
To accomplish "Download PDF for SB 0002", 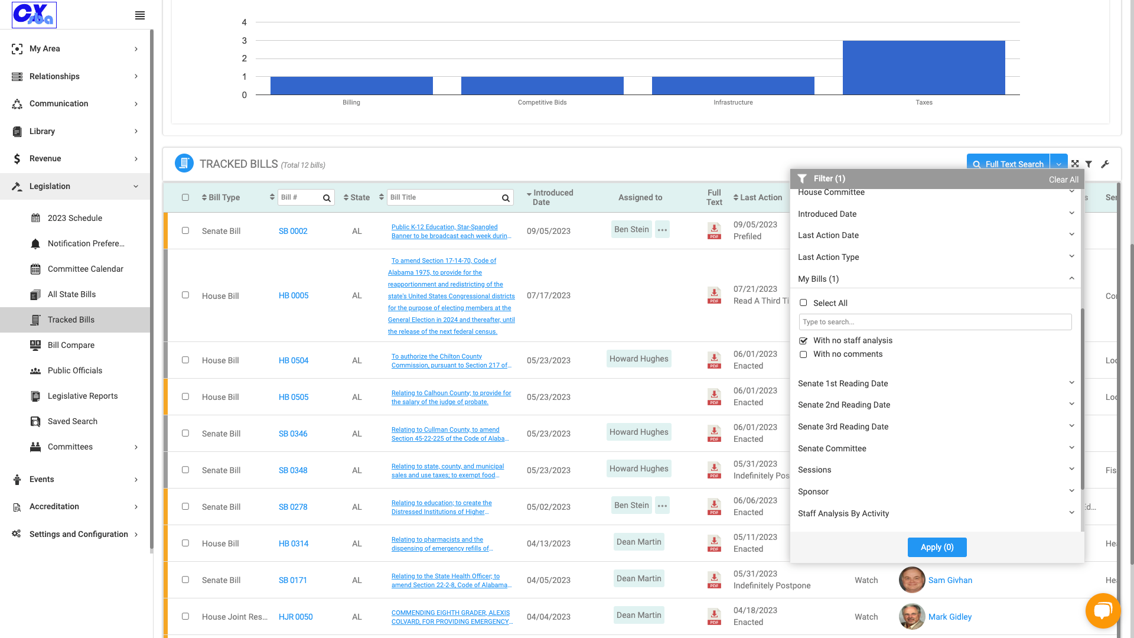I will (x=714, y=231).
